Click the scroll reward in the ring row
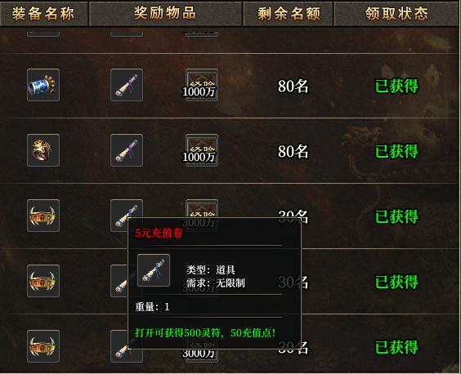The image size is (461, 374). [127, 150]
